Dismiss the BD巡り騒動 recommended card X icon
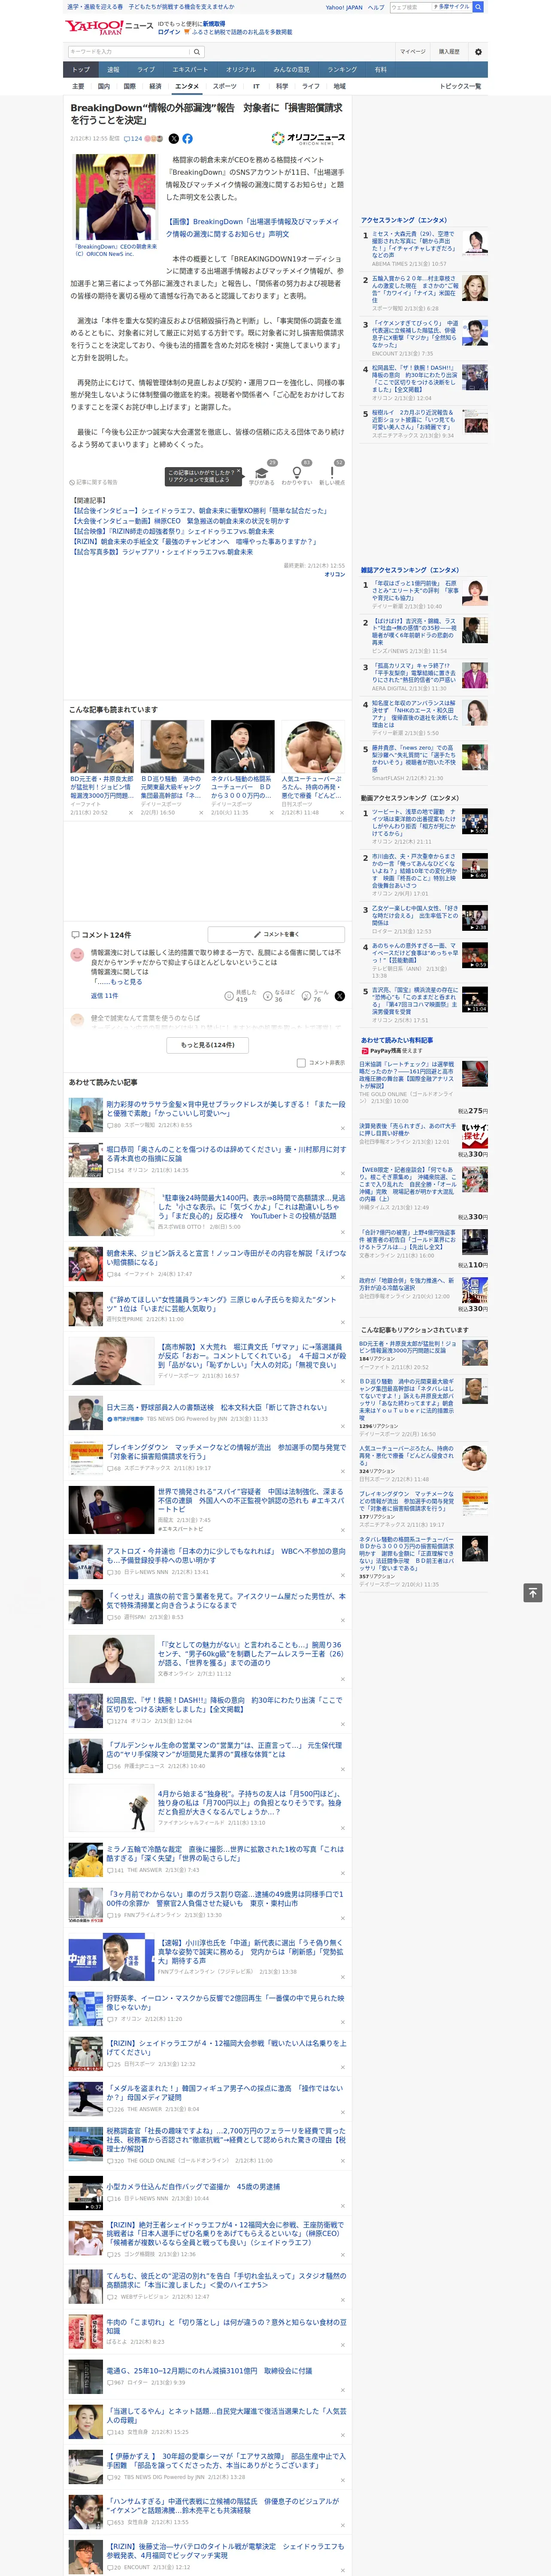551x2576 pixels. tap(201, 813)
